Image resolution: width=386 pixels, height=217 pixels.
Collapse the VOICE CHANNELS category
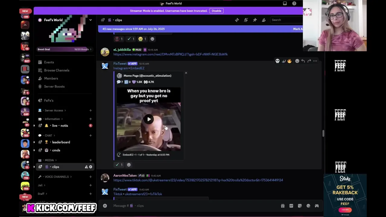pos(56,177)
